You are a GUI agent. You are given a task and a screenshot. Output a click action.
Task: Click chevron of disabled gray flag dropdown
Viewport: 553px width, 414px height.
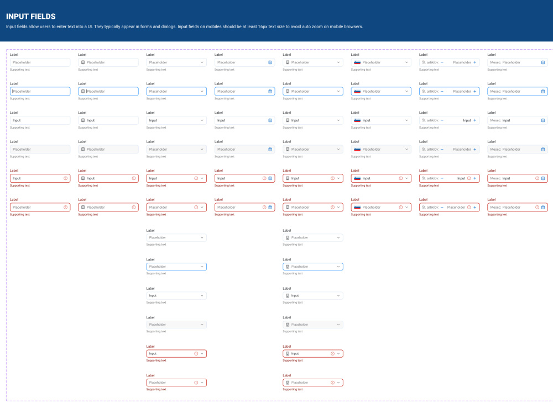point(406,149)
